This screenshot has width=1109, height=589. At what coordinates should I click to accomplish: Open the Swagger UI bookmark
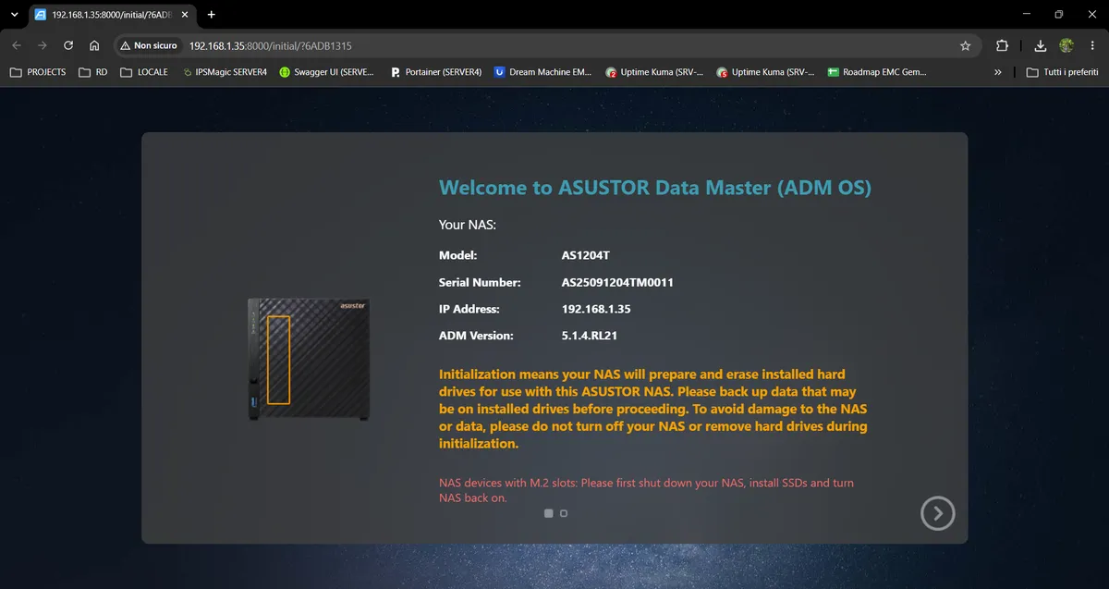click(x=326, y=71)
